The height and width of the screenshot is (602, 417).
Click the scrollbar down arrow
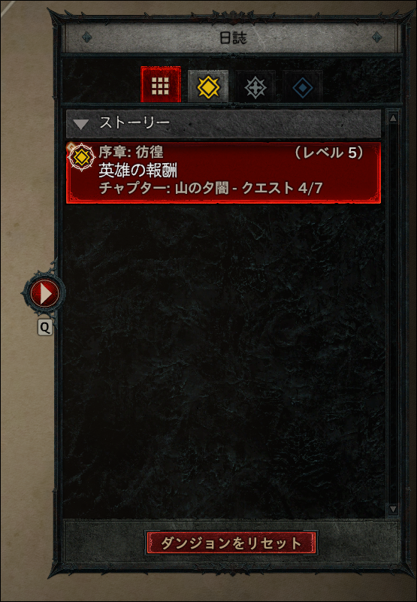393,510
